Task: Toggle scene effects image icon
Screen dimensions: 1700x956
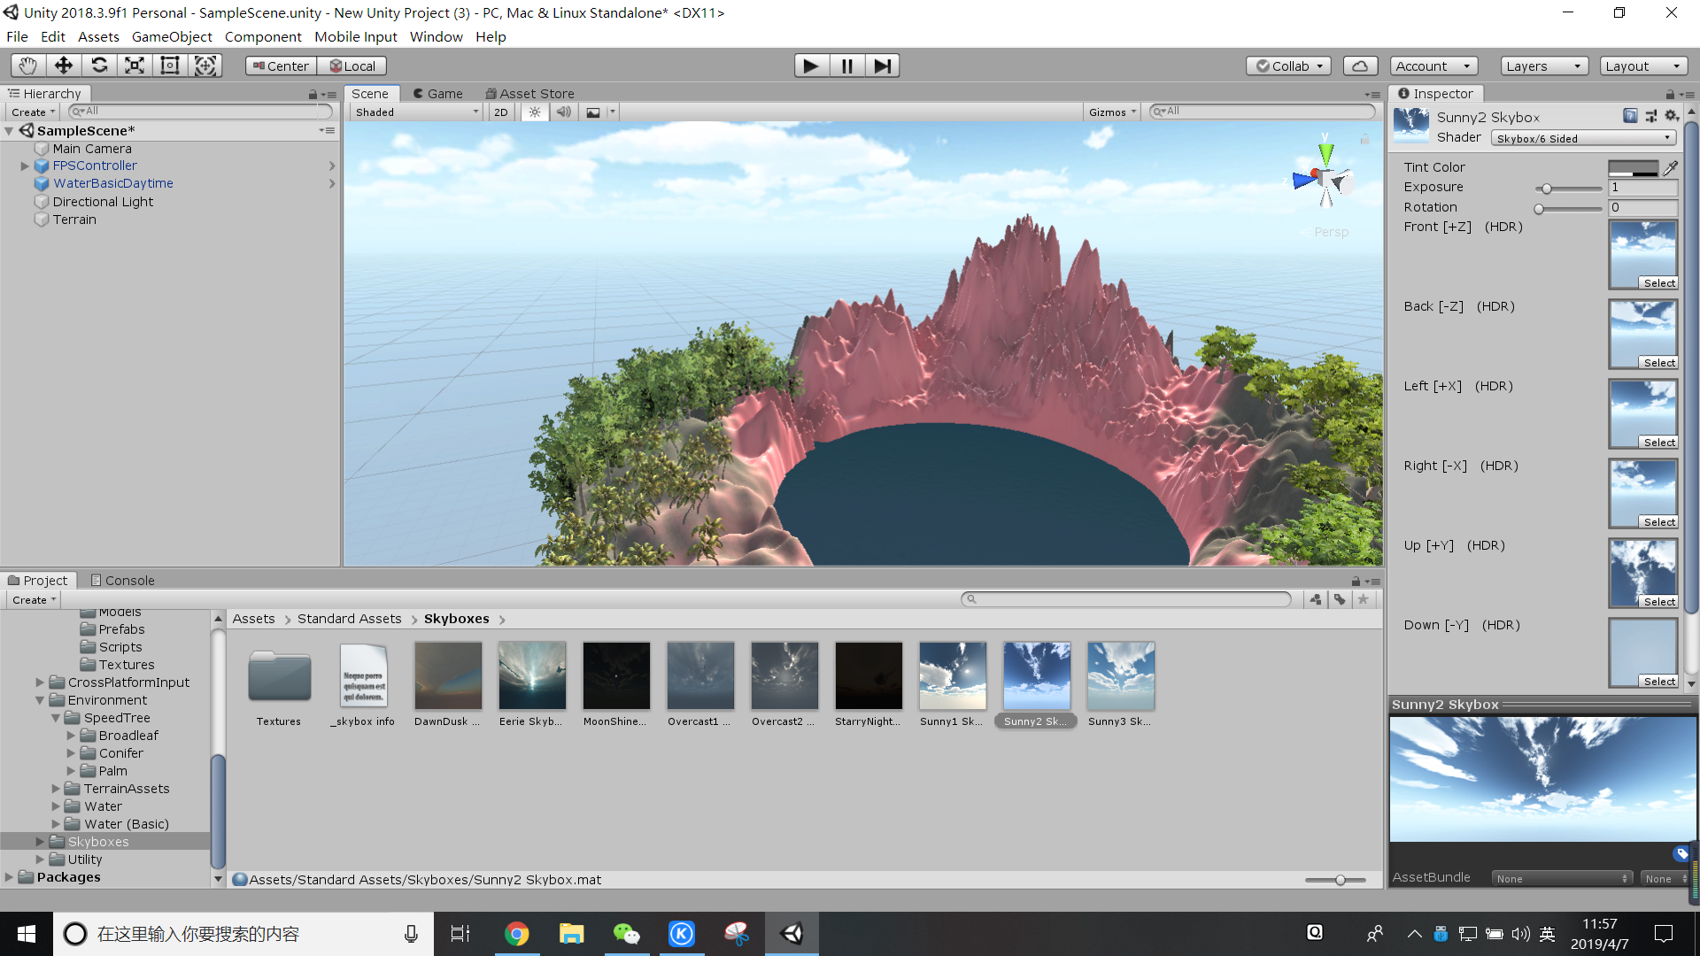Action: pyautogui.click(x=593, y=112)
